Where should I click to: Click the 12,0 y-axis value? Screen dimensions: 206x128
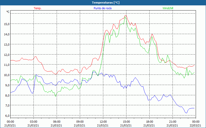[x=7, y=55]
